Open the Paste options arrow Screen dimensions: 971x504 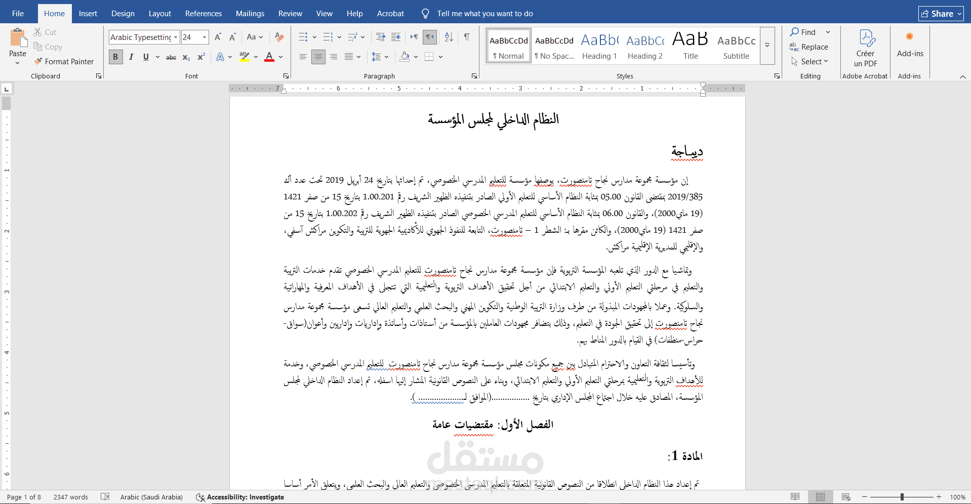click(x=17, y=63)
